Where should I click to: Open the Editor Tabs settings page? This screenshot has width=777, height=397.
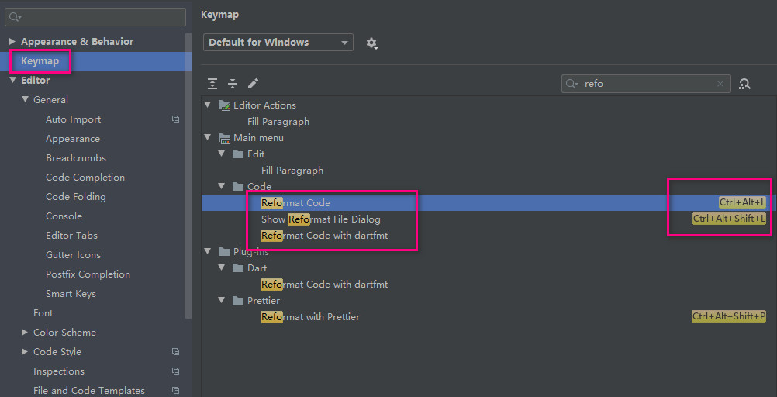pyautogui.click(x=72, y=236)
